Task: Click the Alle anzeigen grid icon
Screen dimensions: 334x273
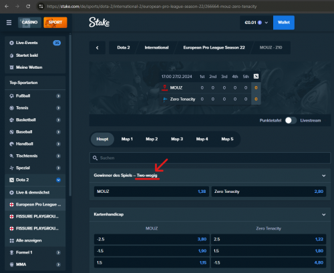Action: pyautogui.click(x=11, y=240)
